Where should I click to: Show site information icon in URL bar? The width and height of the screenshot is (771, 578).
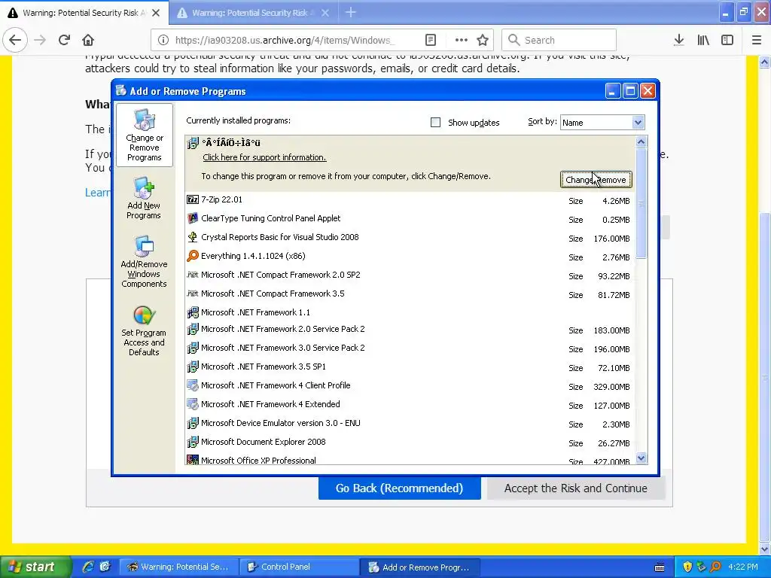[x=163, y=40]
